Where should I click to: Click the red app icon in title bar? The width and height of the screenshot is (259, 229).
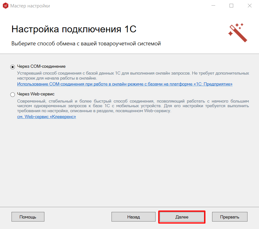[x=6, y=6]
